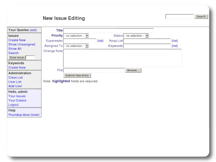Open Class List under Administration
Screen dimensions: 216x162
pos(16,78)
